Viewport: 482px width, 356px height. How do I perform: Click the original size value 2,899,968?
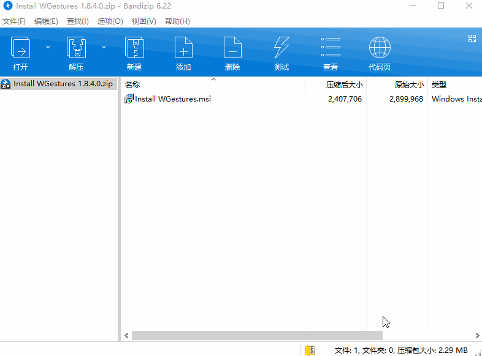(x=406, y=98)
